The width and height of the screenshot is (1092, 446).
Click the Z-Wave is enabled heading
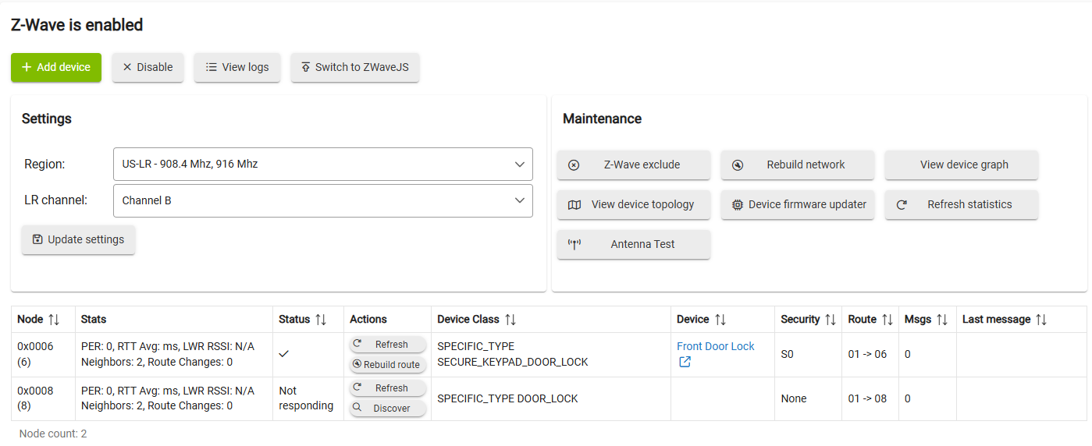pyautogui.click(x=76, y=25)
